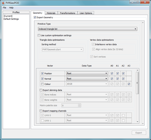Image resolution: width=151 pixels, height=140 pixels.
Task: Open the UVW 0 data type dropdown
Action: [87, 115]
